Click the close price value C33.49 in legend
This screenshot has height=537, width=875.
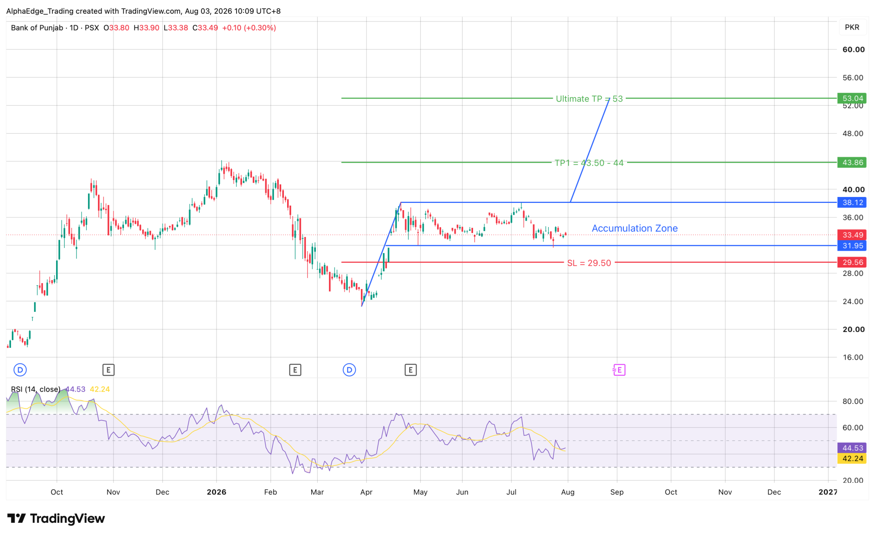[205, 28]
